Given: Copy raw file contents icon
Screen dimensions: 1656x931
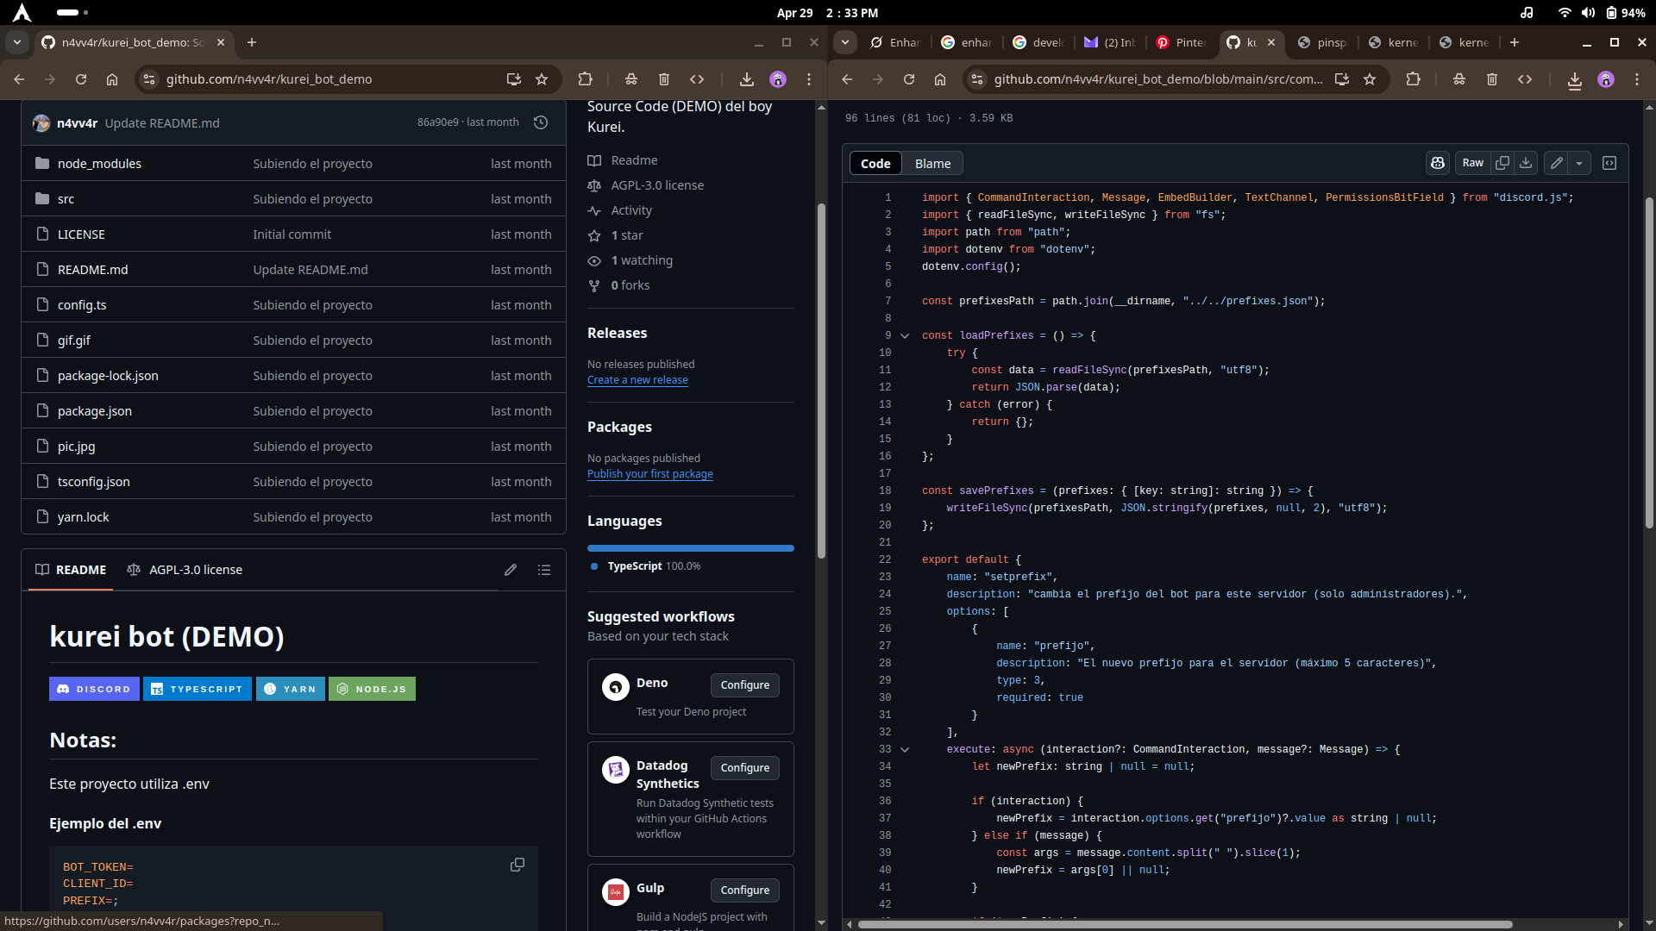Looking at the screenshot, I should point(1502,163).
